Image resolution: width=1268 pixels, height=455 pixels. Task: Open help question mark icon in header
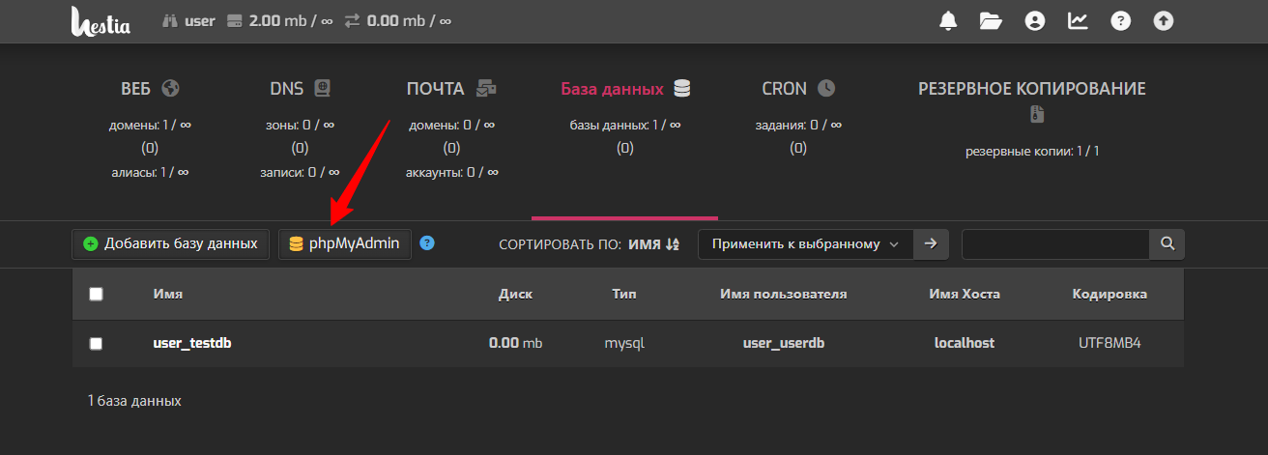tap(1120, 20)
